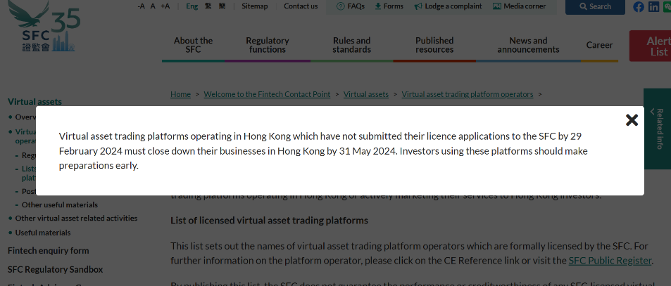Decrease font size with -A
Screen dimensions: 671x286
coord(141,6)
